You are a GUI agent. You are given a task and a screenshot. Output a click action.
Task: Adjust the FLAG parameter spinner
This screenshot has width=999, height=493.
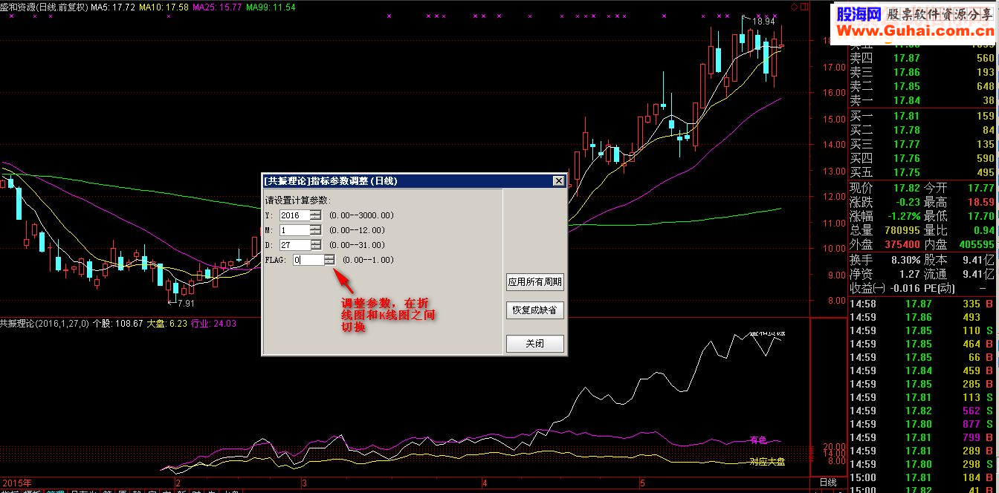click(329, 260)
